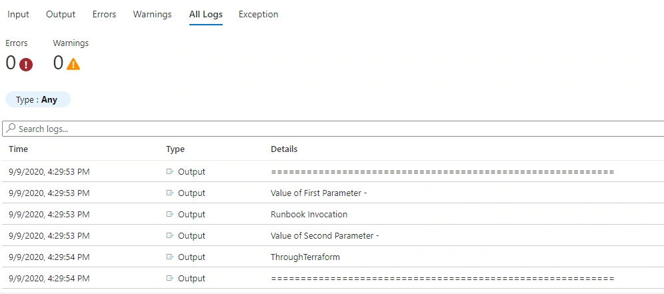Open the Warnings tab
The width and height of the screenshot is (664, 294).
click(x=153, y=14)
